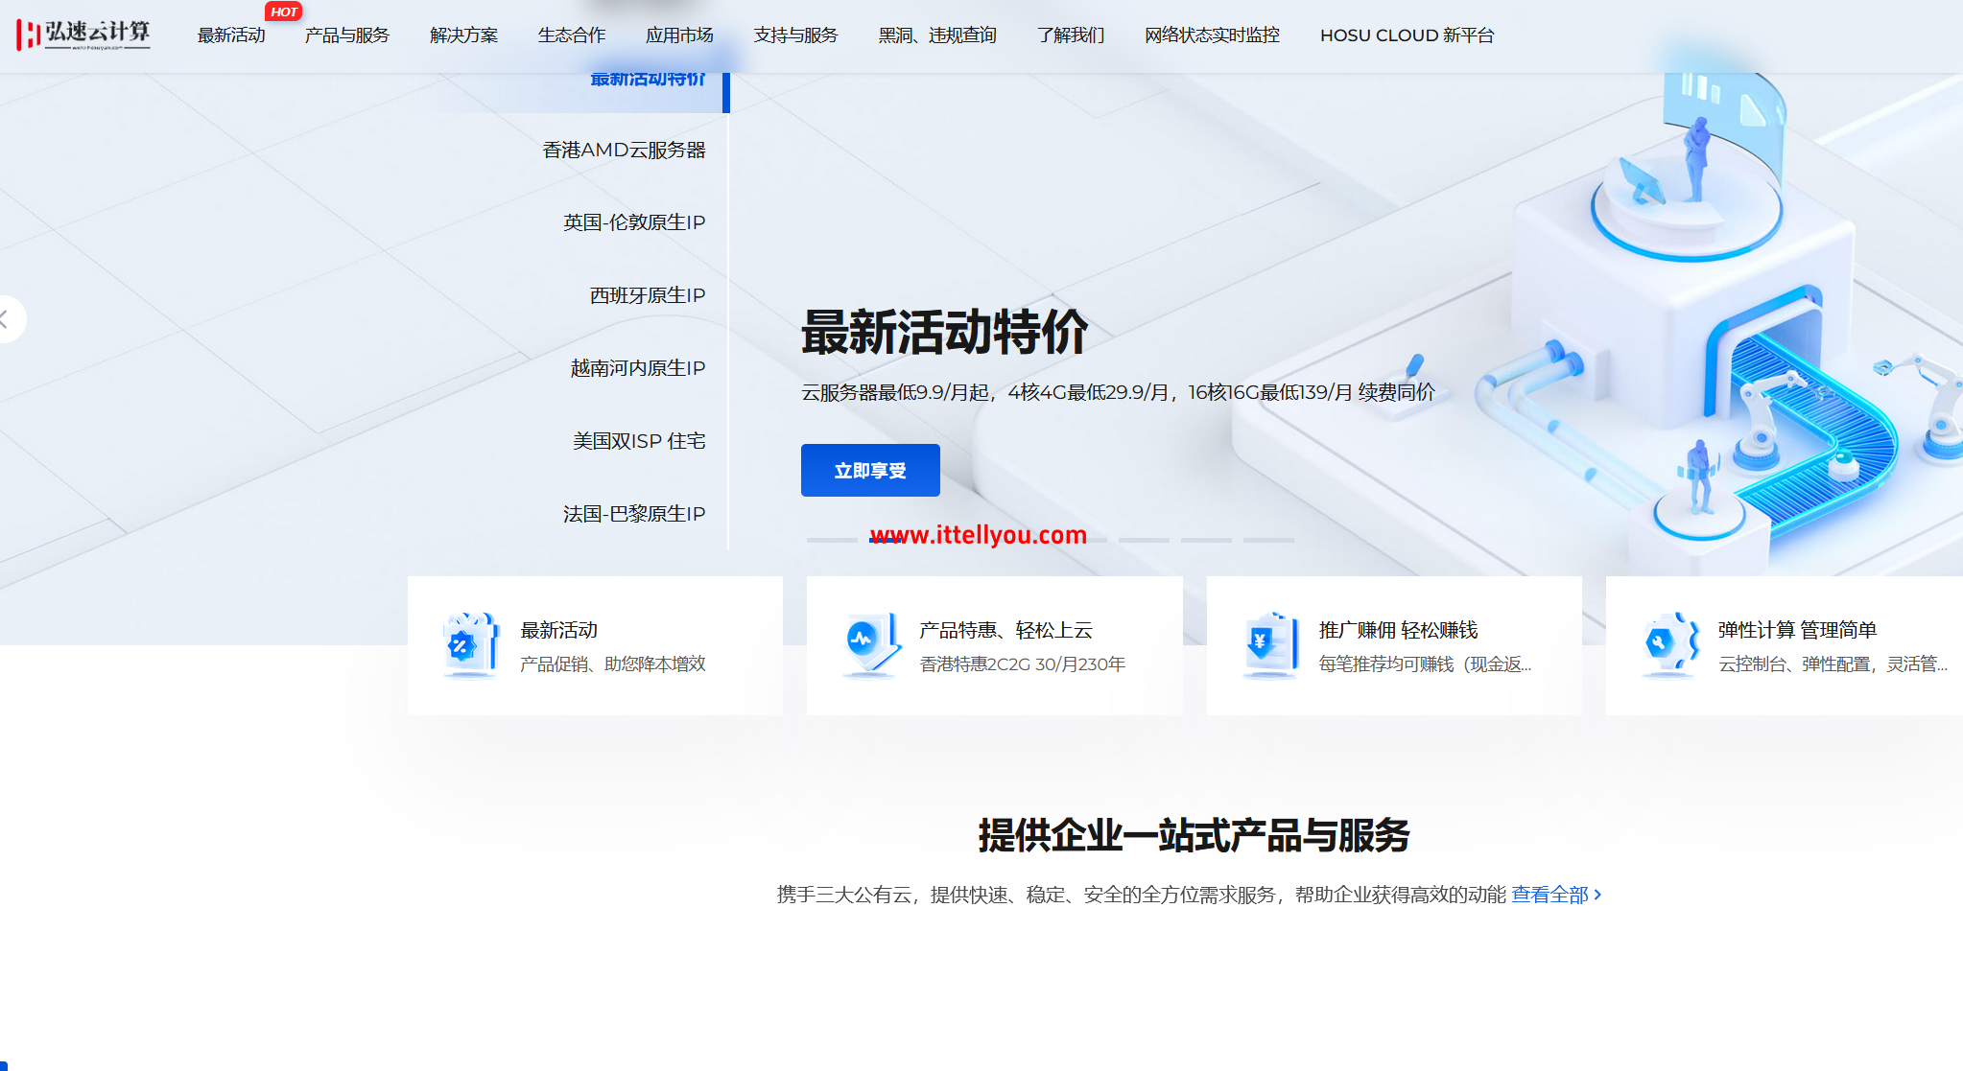Click the 最新活动 gift icon

pyautogui.click(x=469, y=644)
